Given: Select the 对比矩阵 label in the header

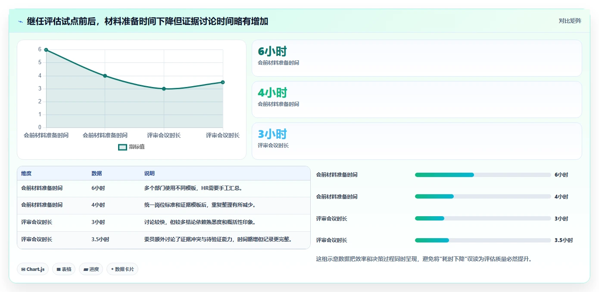Looking at the screenshot, I should 570,21.
